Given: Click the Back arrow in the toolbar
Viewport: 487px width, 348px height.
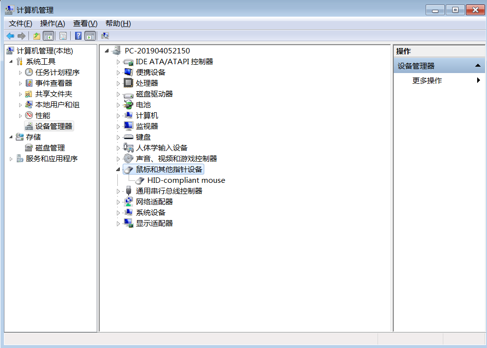Looking at the screenshot, I should click(x=10, y=36).
